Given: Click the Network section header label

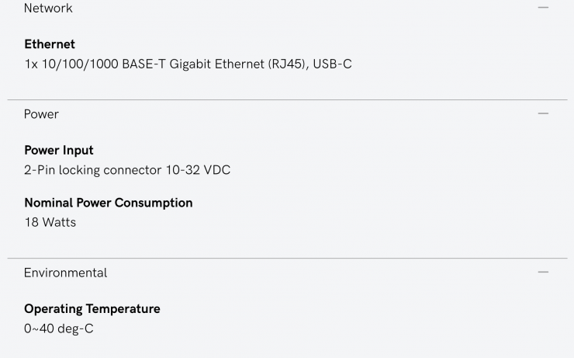Looking at the screenshot, I should pyautogui.click(x=48, y=9).
